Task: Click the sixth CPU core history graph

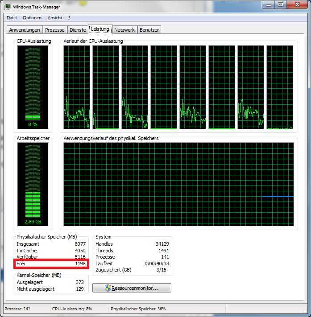Action: pyautogui.click(x=222, y=87)
